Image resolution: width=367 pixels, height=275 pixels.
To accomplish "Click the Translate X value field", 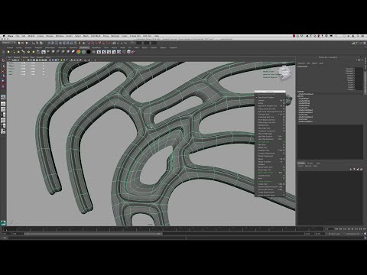I will pos(359,69).
